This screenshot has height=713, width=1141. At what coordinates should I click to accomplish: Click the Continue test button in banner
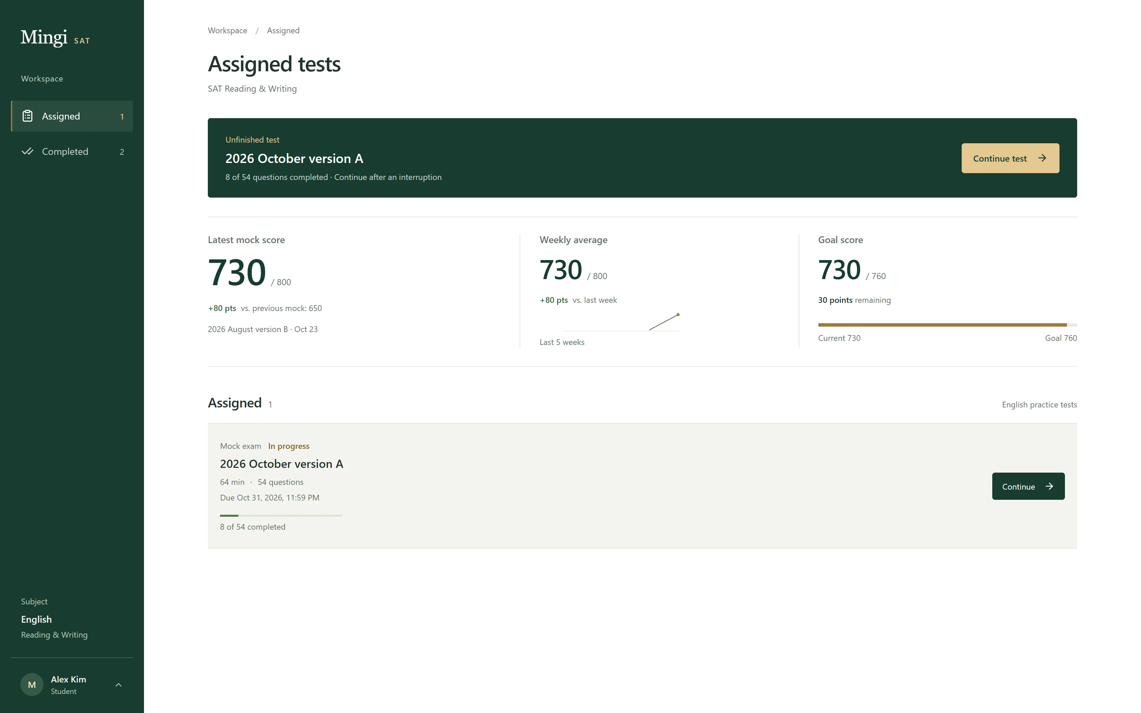[x=1010, y=159]
